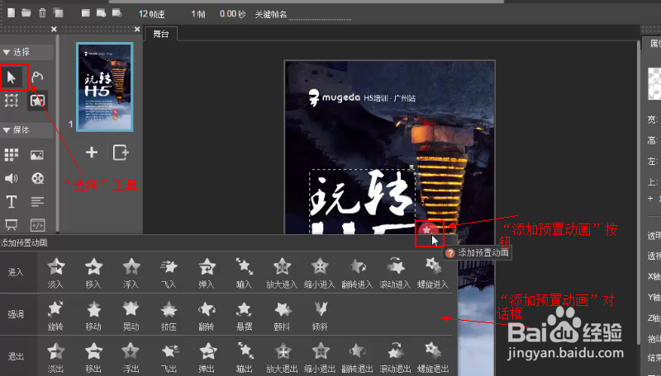This screenshot has height=376, width=661.
Task: Click the 12帧速 frame rate value
Action: pyautogui.click(x=152, y=14)
